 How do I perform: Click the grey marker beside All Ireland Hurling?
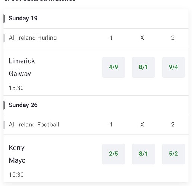4,38
